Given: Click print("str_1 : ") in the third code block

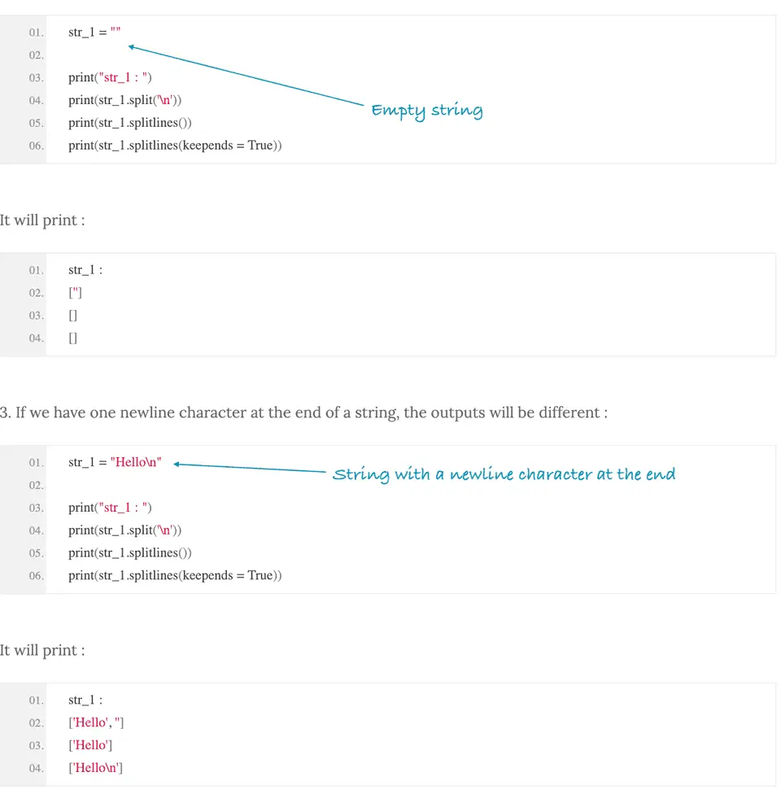Looking at the screenshot, I should 110,508.
